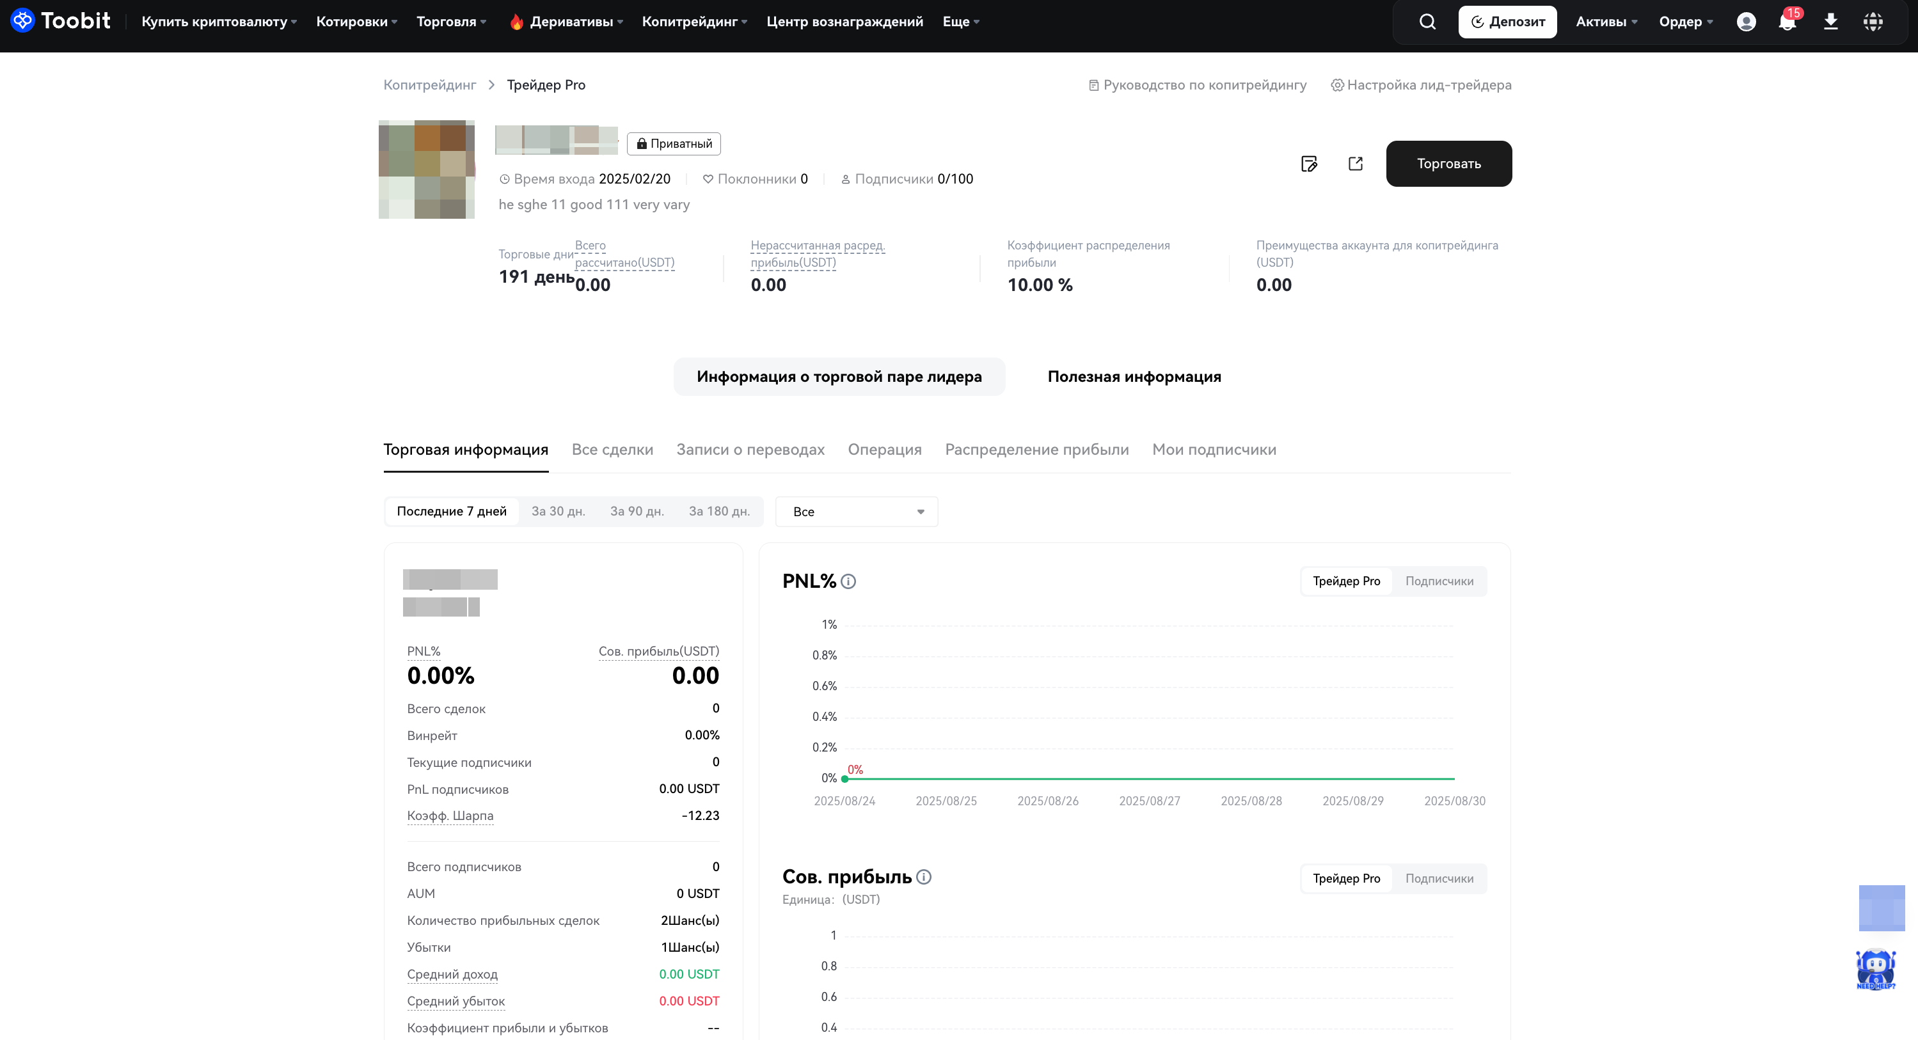The height and width of the screenshot is (1040, 1918).
Task: Switch Сов. прибыль chart to Подписчики
Action: [x=1438, y=878]
